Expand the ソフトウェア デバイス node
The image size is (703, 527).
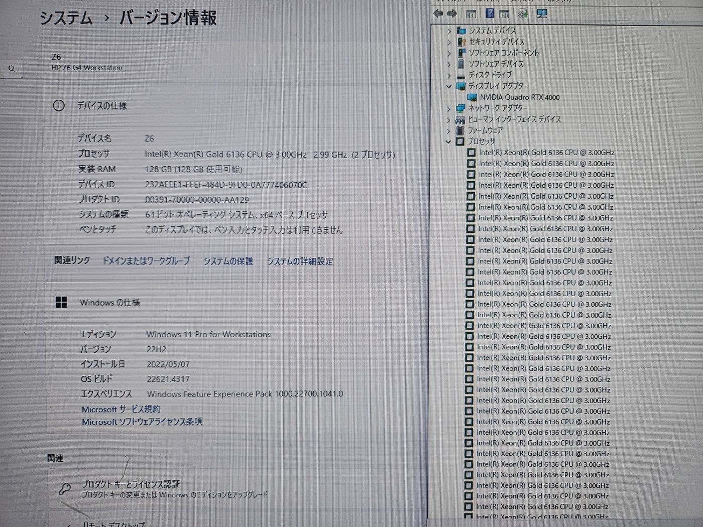pos(449,64)
